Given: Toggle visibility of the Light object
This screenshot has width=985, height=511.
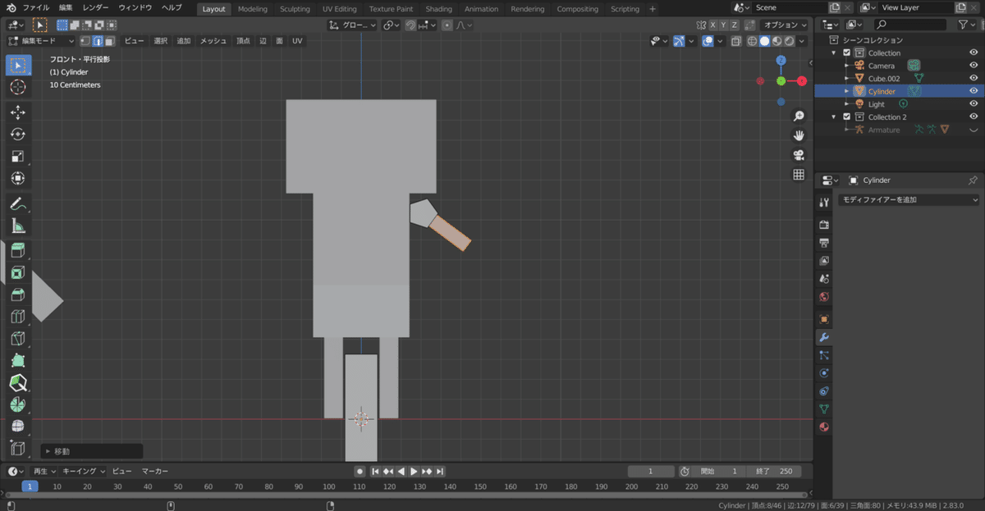Looking at the screenshot, I should coord(974,104).
